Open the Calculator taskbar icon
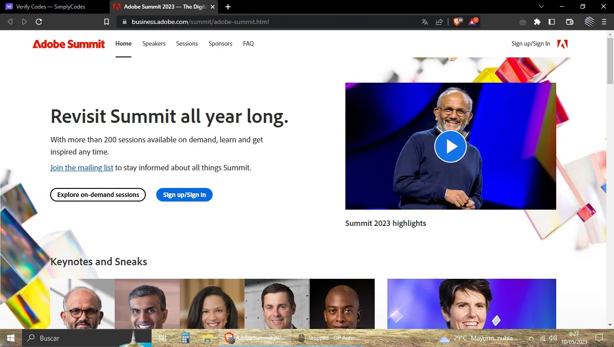The width and height of the screenshot is (614, 347). click(185, 338)
